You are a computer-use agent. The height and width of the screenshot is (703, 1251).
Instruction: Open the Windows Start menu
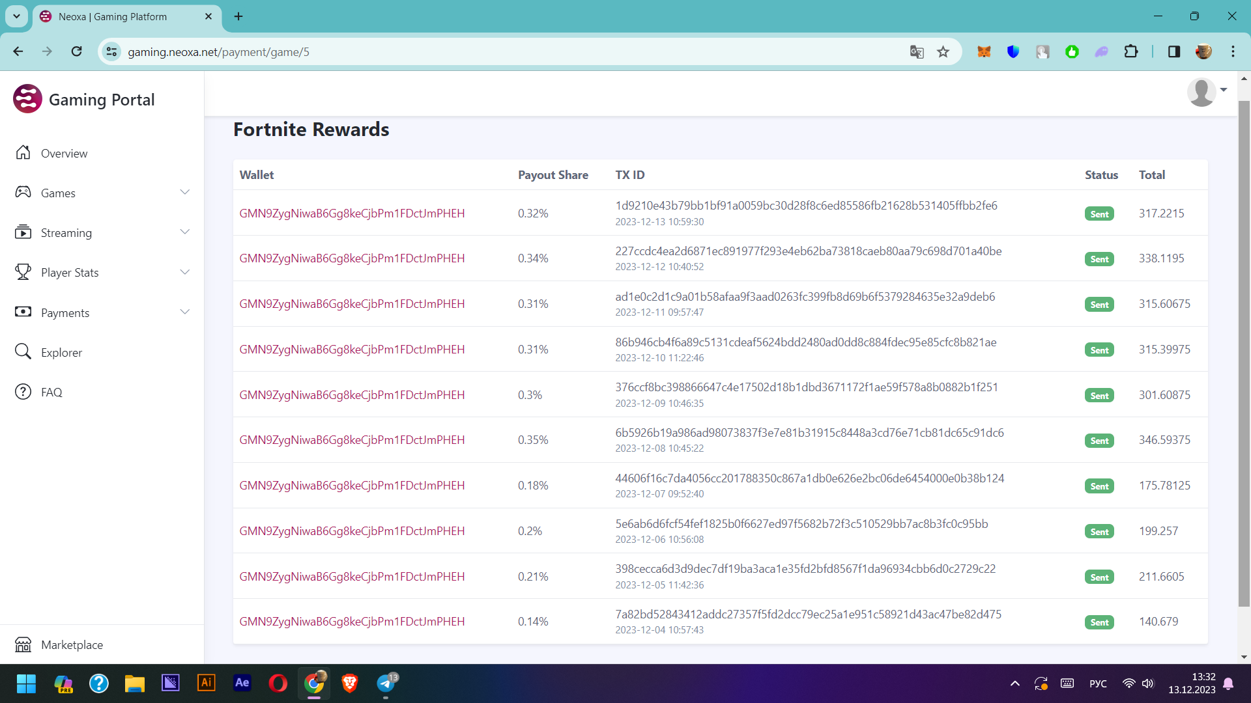tap(27, 683)
